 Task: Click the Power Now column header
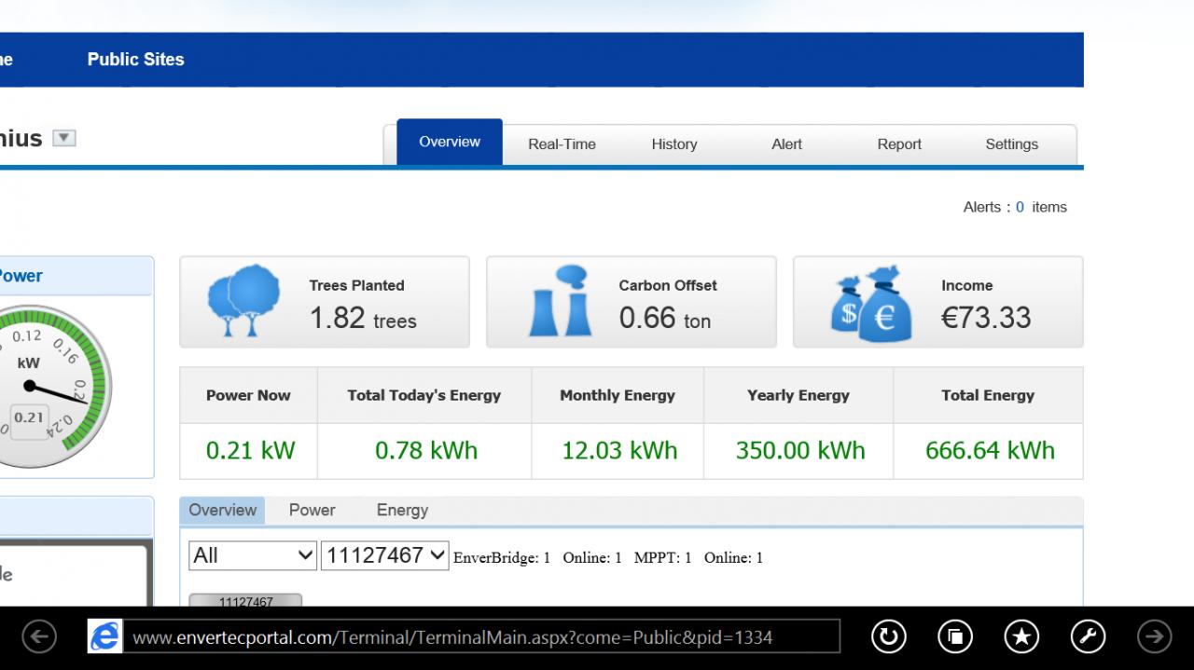coord(248,395)
